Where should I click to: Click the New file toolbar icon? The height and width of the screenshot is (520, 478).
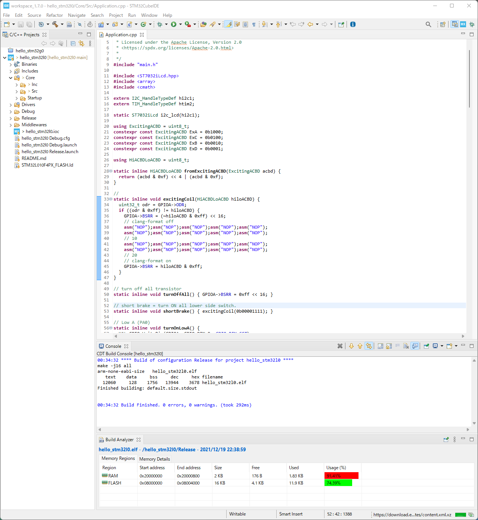pyautogui.click(x=7, y=24)
